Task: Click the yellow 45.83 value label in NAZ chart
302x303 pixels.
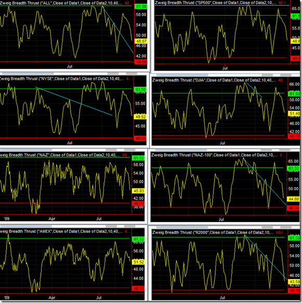Action: tap(139, 191)
